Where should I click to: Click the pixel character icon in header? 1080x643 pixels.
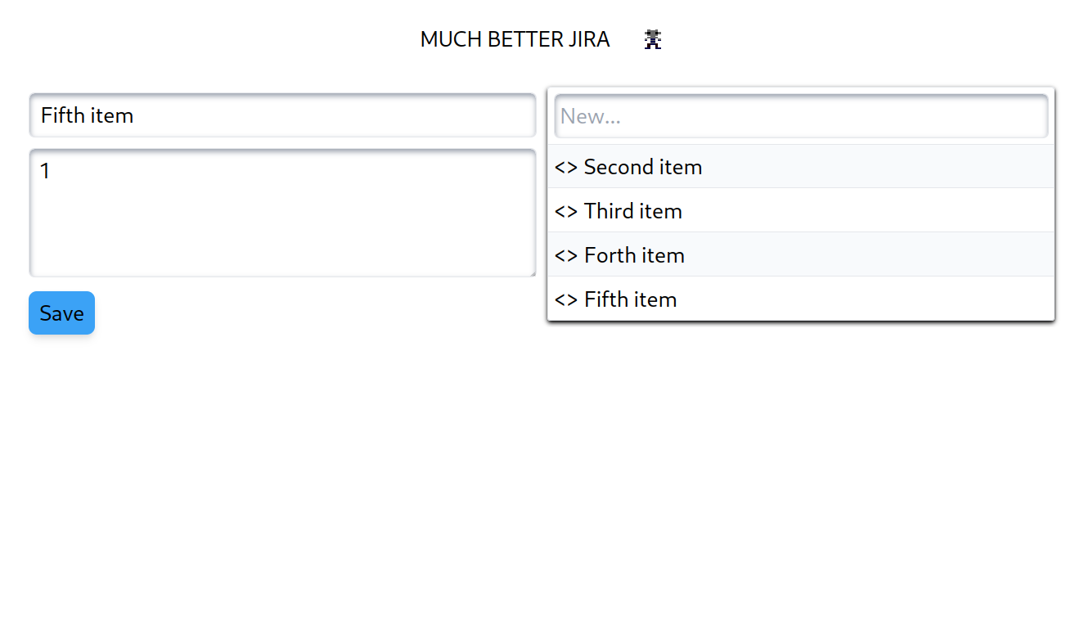tap(652, 39)
